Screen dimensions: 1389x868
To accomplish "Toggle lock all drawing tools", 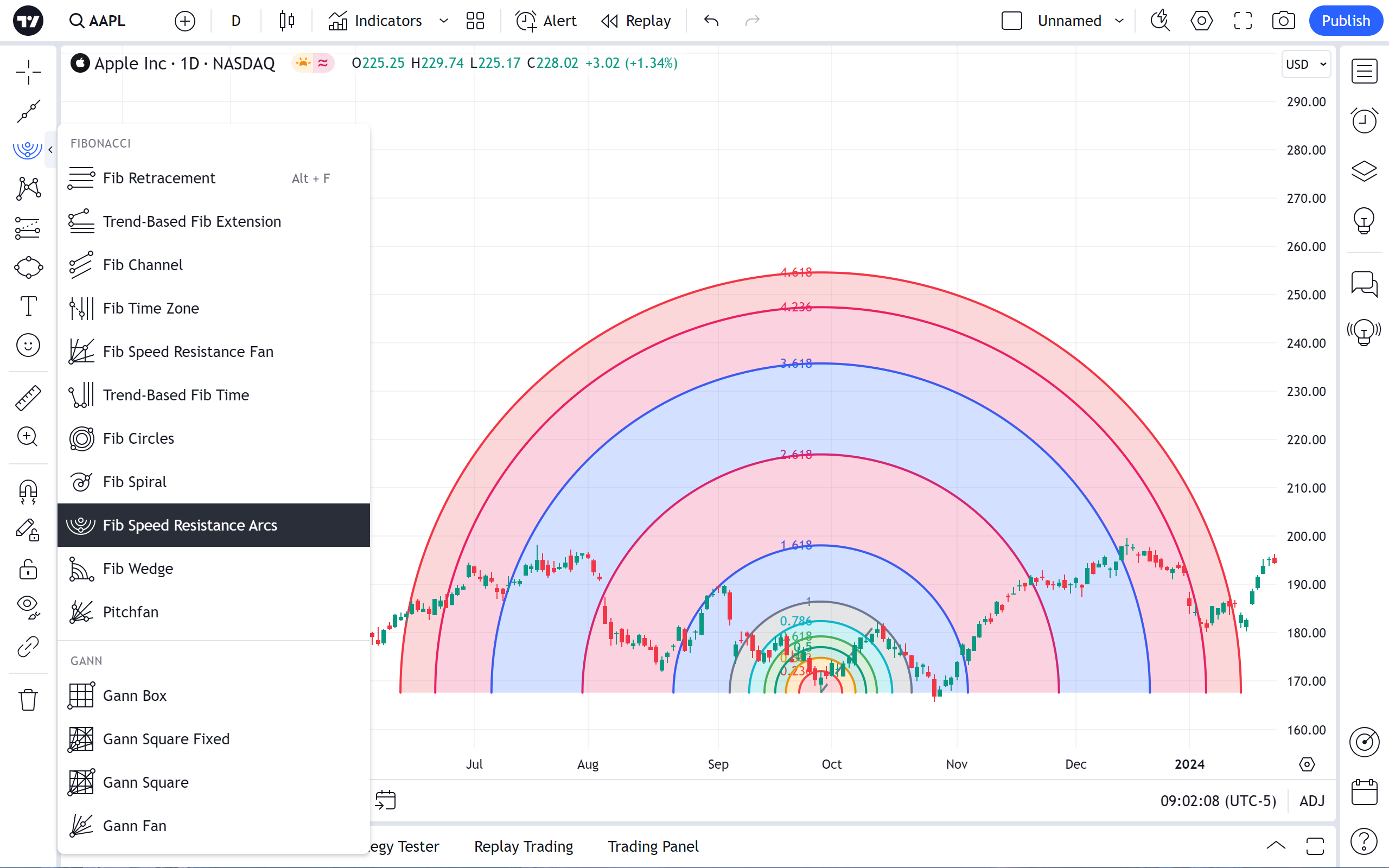I will (28, 569).
